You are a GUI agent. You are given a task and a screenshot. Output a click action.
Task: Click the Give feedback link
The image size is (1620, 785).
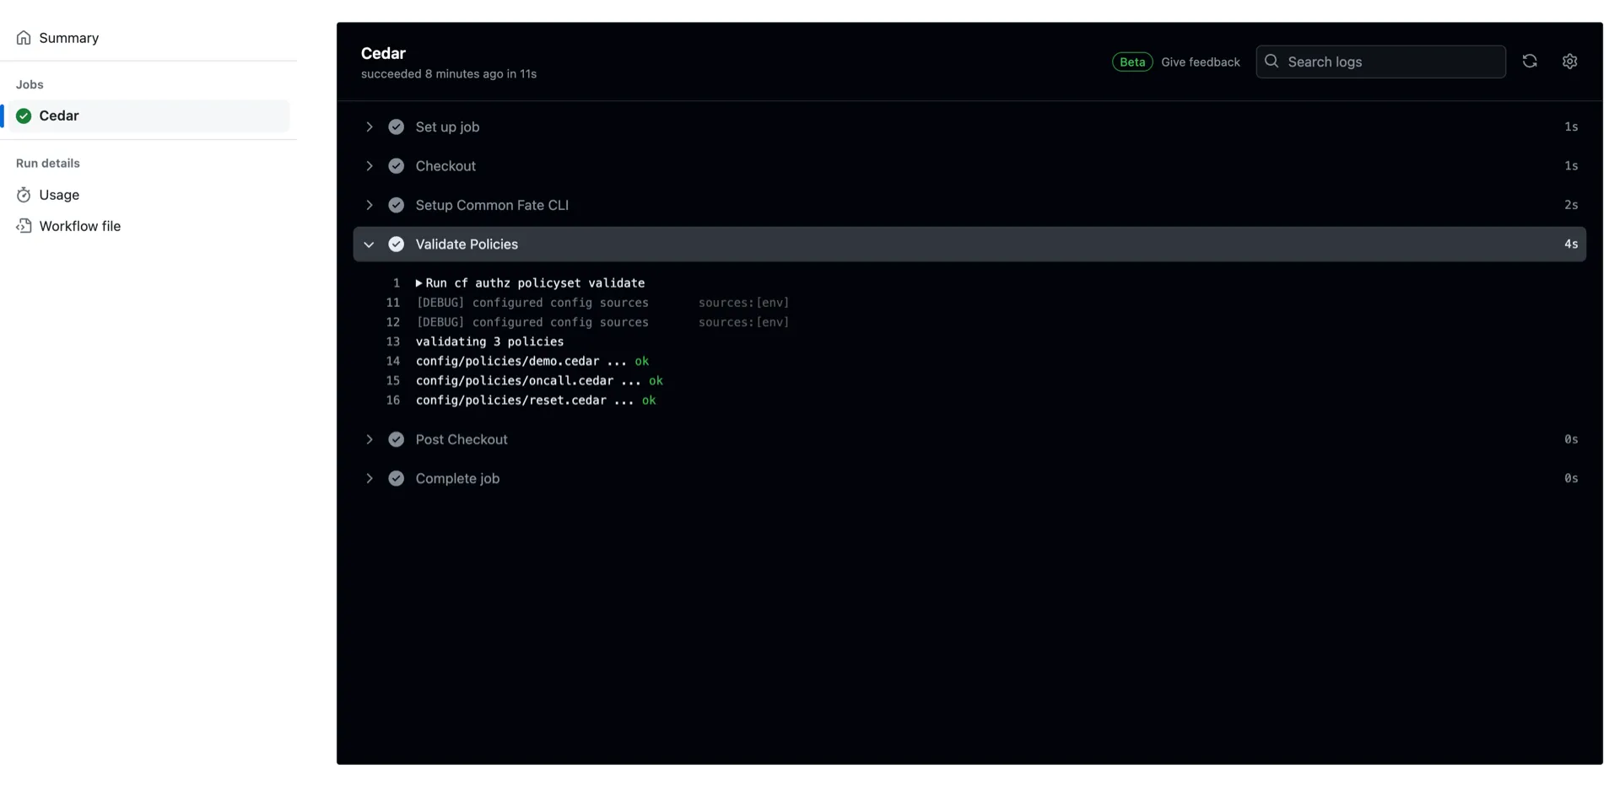click(x=1200, y=62)
